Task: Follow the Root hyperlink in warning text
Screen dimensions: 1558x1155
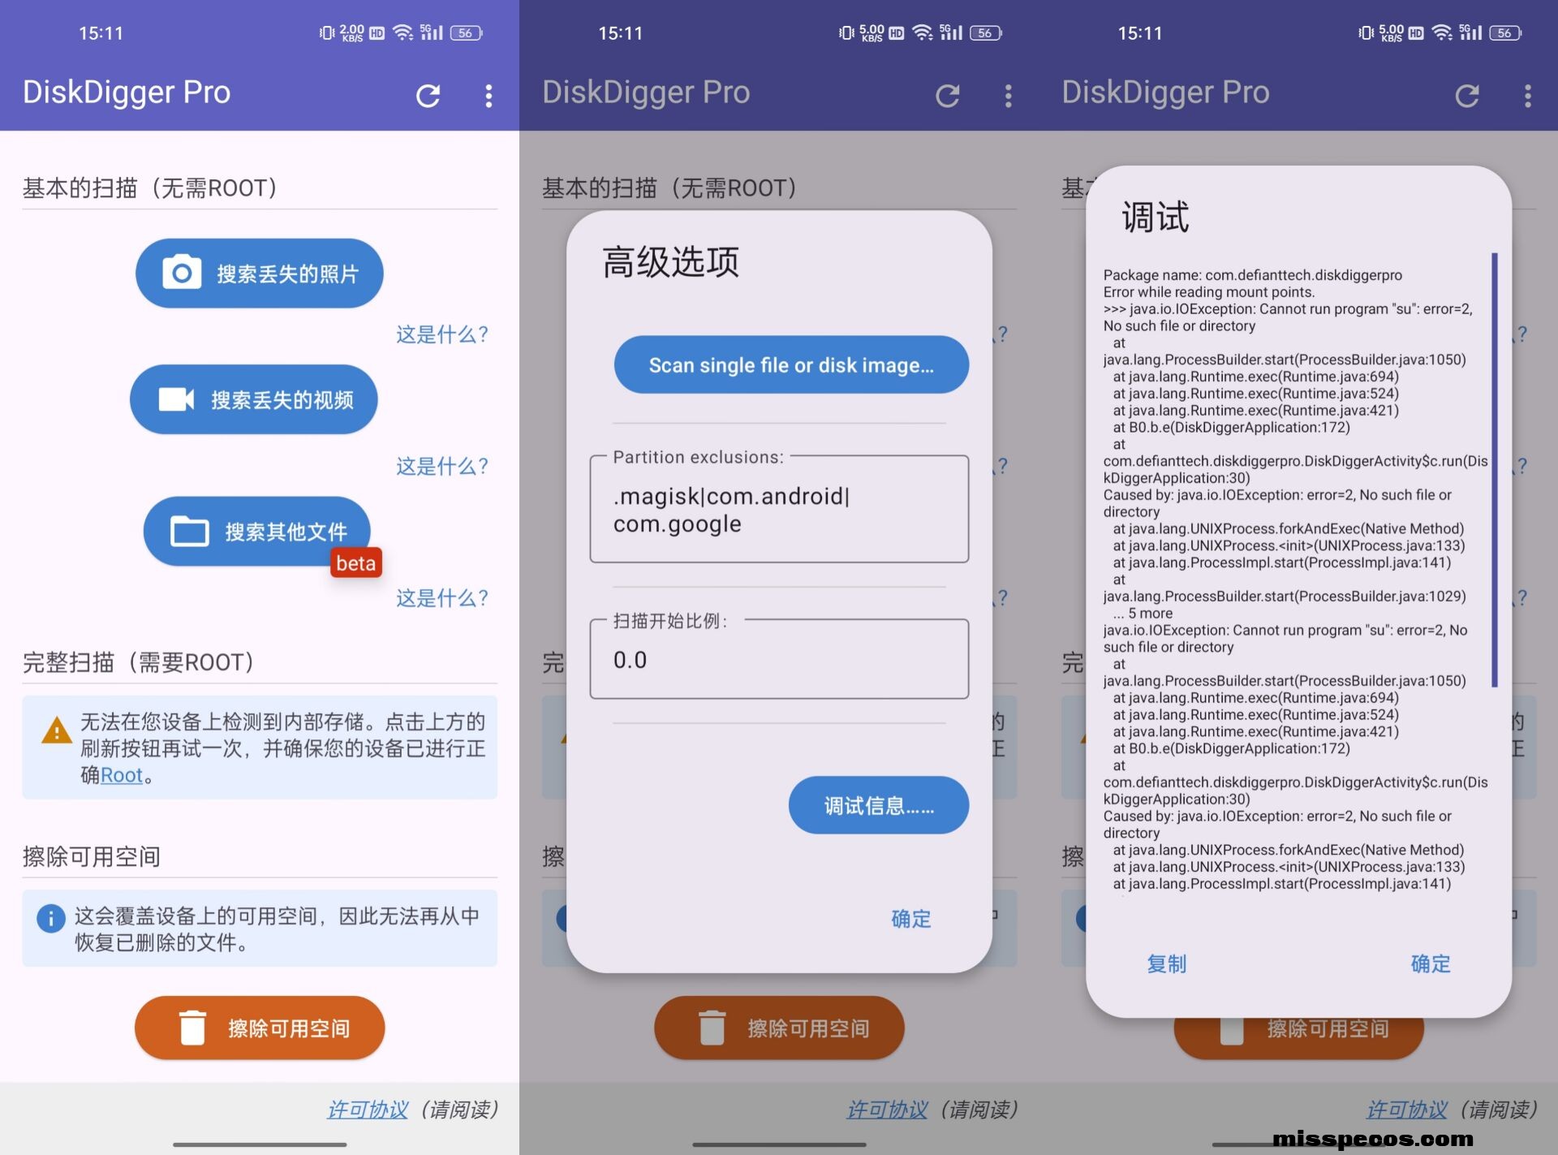Action: pos(122,775)
